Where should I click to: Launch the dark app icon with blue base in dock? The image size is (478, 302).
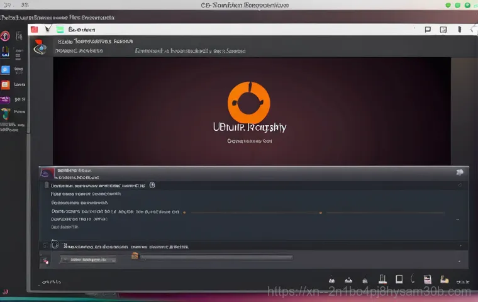pyautogui.click(x=5, y=52)
